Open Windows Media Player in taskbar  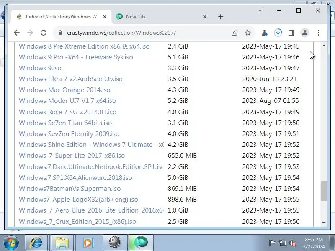[88, 243]
